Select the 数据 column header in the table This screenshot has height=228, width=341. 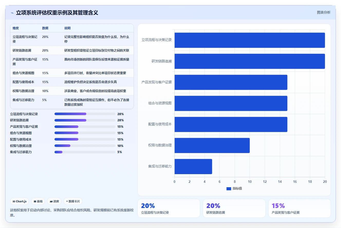click(45, 28)
